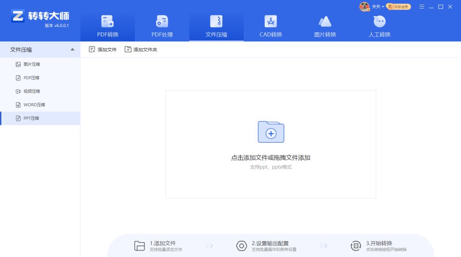Click the folder-plus icon in drop zone
This screenshot has width=461, height=257.
[x=271, y=132]
